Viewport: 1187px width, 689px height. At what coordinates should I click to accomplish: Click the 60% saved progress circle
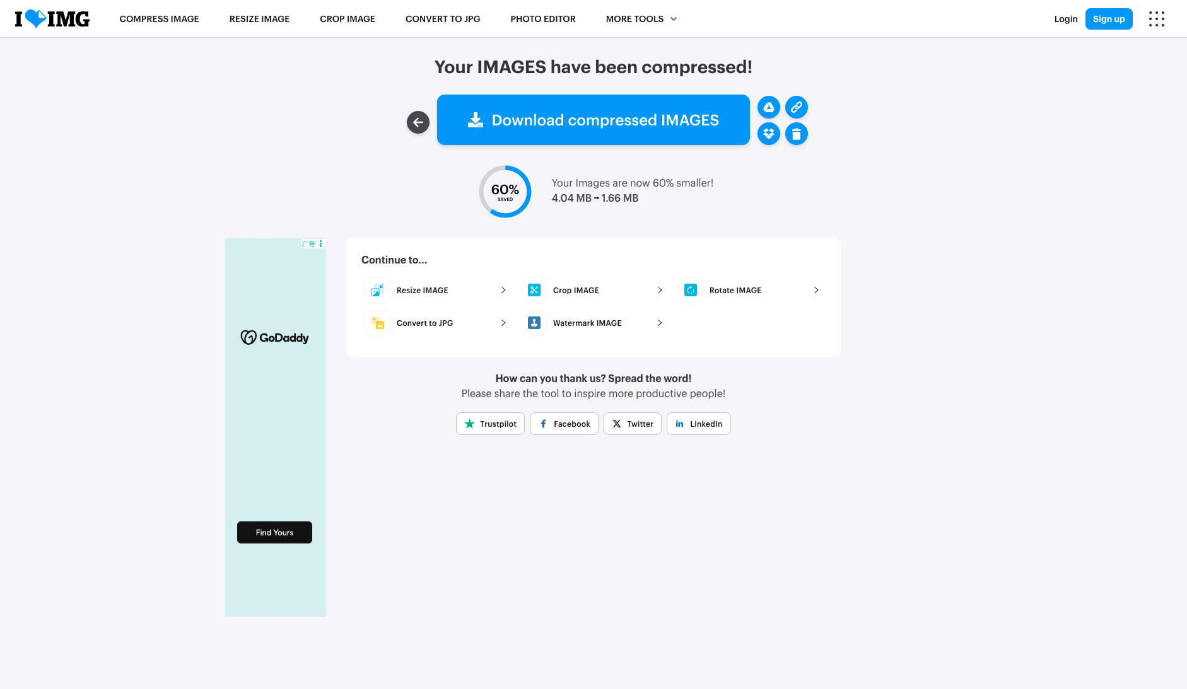pyautogui.click(x=505, y=192)
